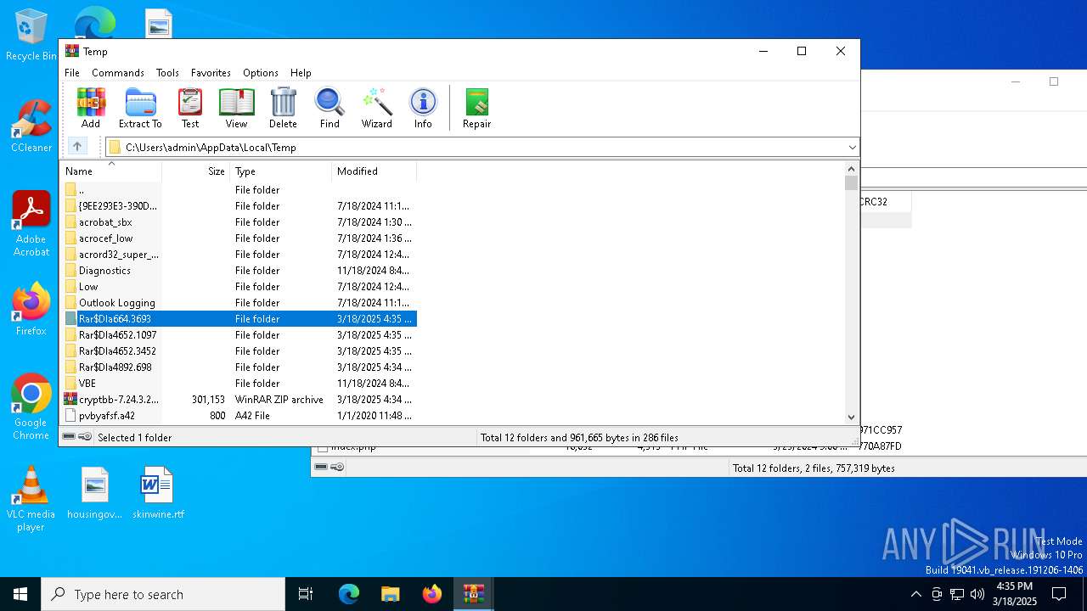Image resolution: width=1087 pixels, height=611 pixels.
Task: Open the volume control in the tray
Action: pyautogui.click(x=977, y=594)
